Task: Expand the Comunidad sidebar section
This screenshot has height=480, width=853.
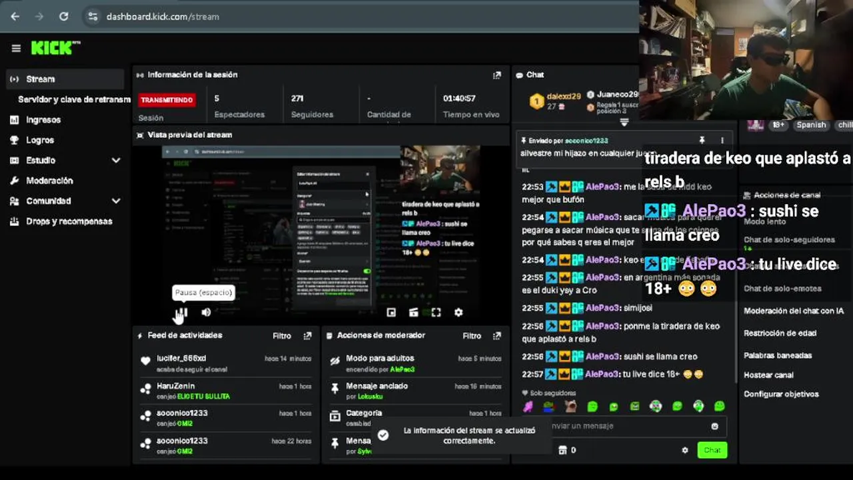Action: coord(116,201)
